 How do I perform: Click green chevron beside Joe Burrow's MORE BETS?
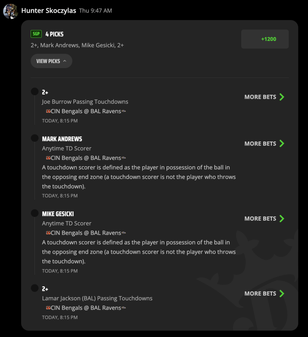[282, 97]
